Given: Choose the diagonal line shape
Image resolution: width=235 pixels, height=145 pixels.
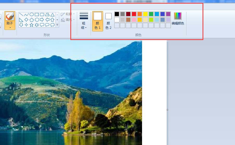Looking at the screenshot, I should 21,15.
